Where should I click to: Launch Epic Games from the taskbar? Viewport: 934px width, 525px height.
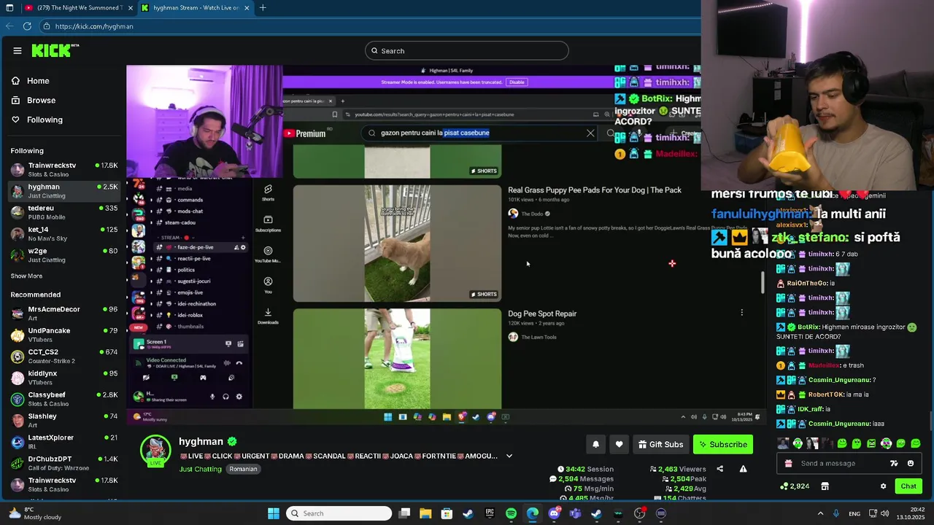(x=490, y=513)
